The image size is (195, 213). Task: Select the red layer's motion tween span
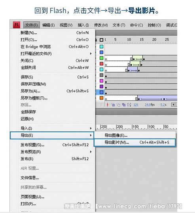[x=135, y=64]
